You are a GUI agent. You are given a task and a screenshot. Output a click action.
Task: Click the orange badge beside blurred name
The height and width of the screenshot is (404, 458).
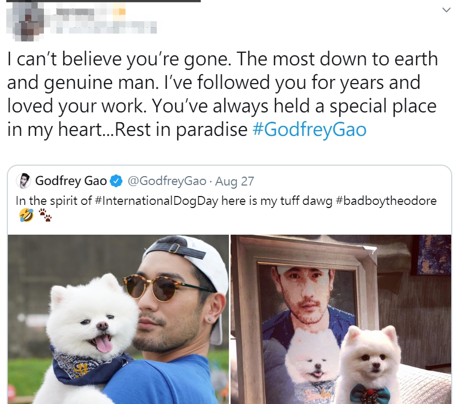(119, 11)
